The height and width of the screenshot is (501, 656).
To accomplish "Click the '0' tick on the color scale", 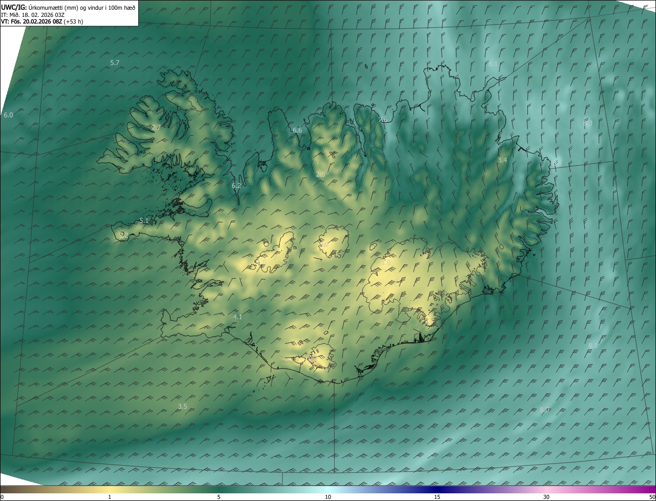I will tap(2, 497).
